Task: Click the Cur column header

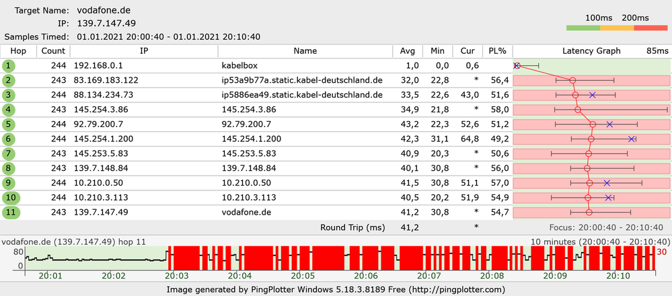Action: [x=468, y=51]
